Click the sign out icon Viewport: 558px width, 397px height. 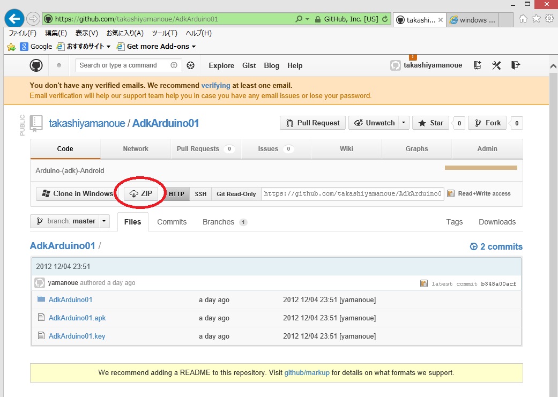coord(515,65)
